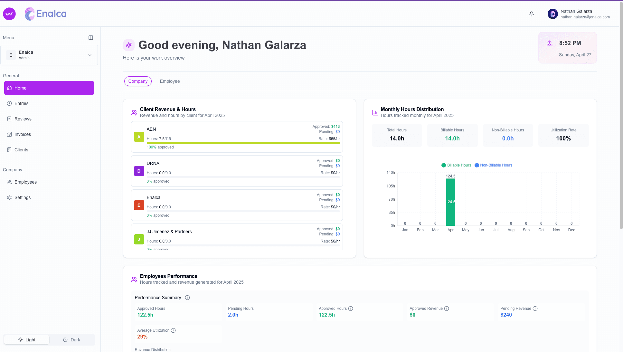Click info icon next to Approved Revenue
Screen dimensions: 623x352
pos(447,309)
